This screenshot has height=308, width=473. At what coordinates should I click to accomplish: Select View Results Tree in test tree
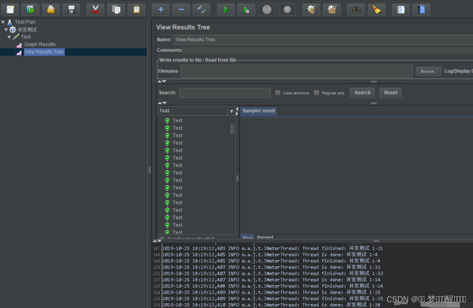pos(44,52)
